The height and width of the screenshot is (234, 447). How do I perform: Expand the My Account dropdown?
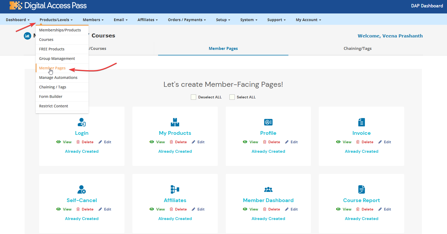[x=308, y=20]
